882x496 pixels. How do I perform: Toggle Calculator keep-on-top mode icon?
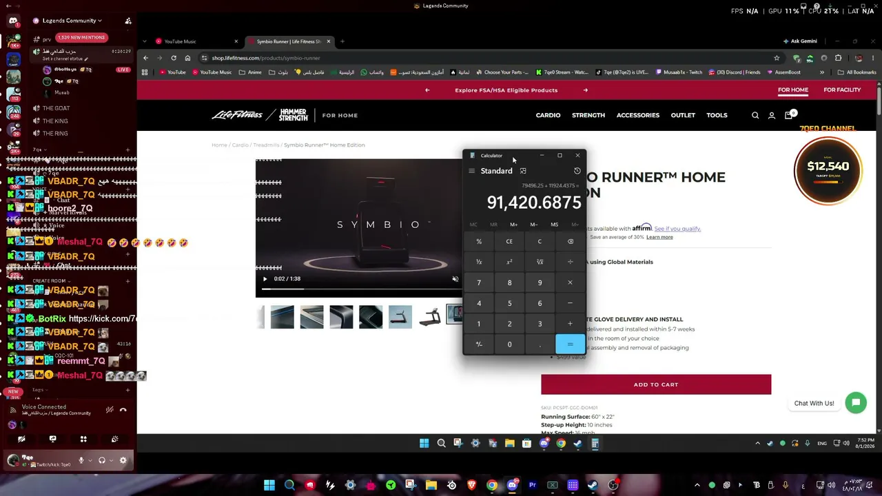coord(523,171)
